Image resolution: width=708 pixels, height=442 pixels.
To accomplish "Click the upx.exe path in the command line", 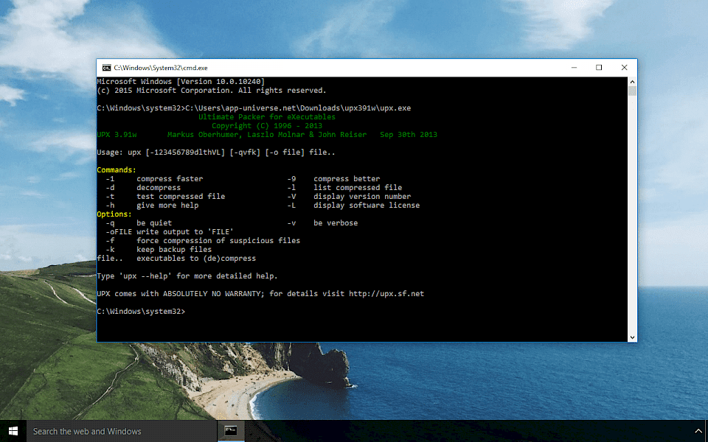I will pyautogui.click(x=298, y=108).
